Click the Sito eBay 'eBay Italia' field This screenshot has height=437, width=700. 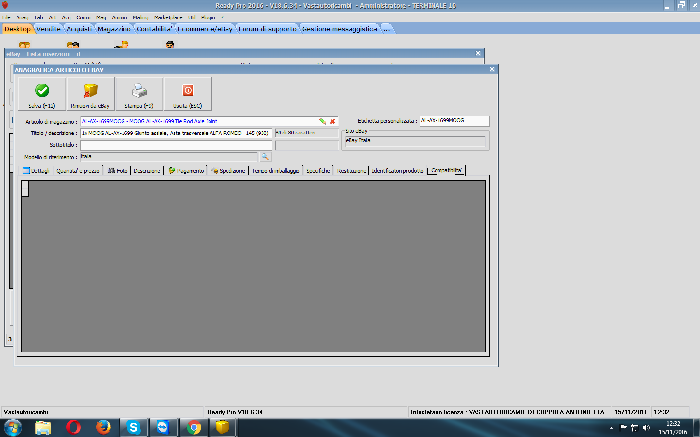click(415, 141)
